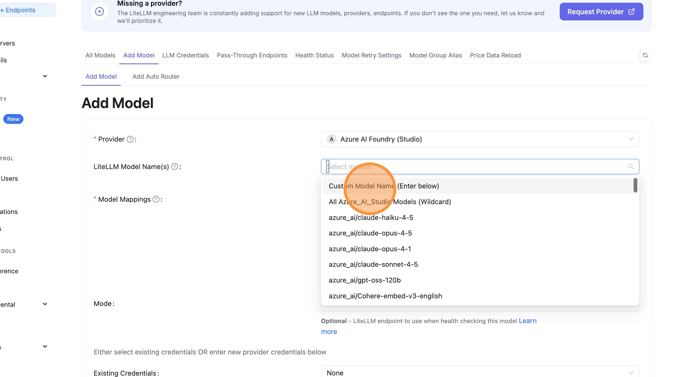The image size is (675, 377).
Task: Click the model list dropdown scrollbar
Action: click(635, 185)
